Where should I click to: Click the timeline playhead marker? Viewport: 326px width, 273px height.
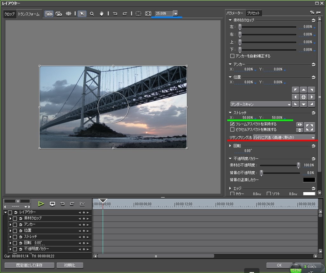[x=103, y=201]
